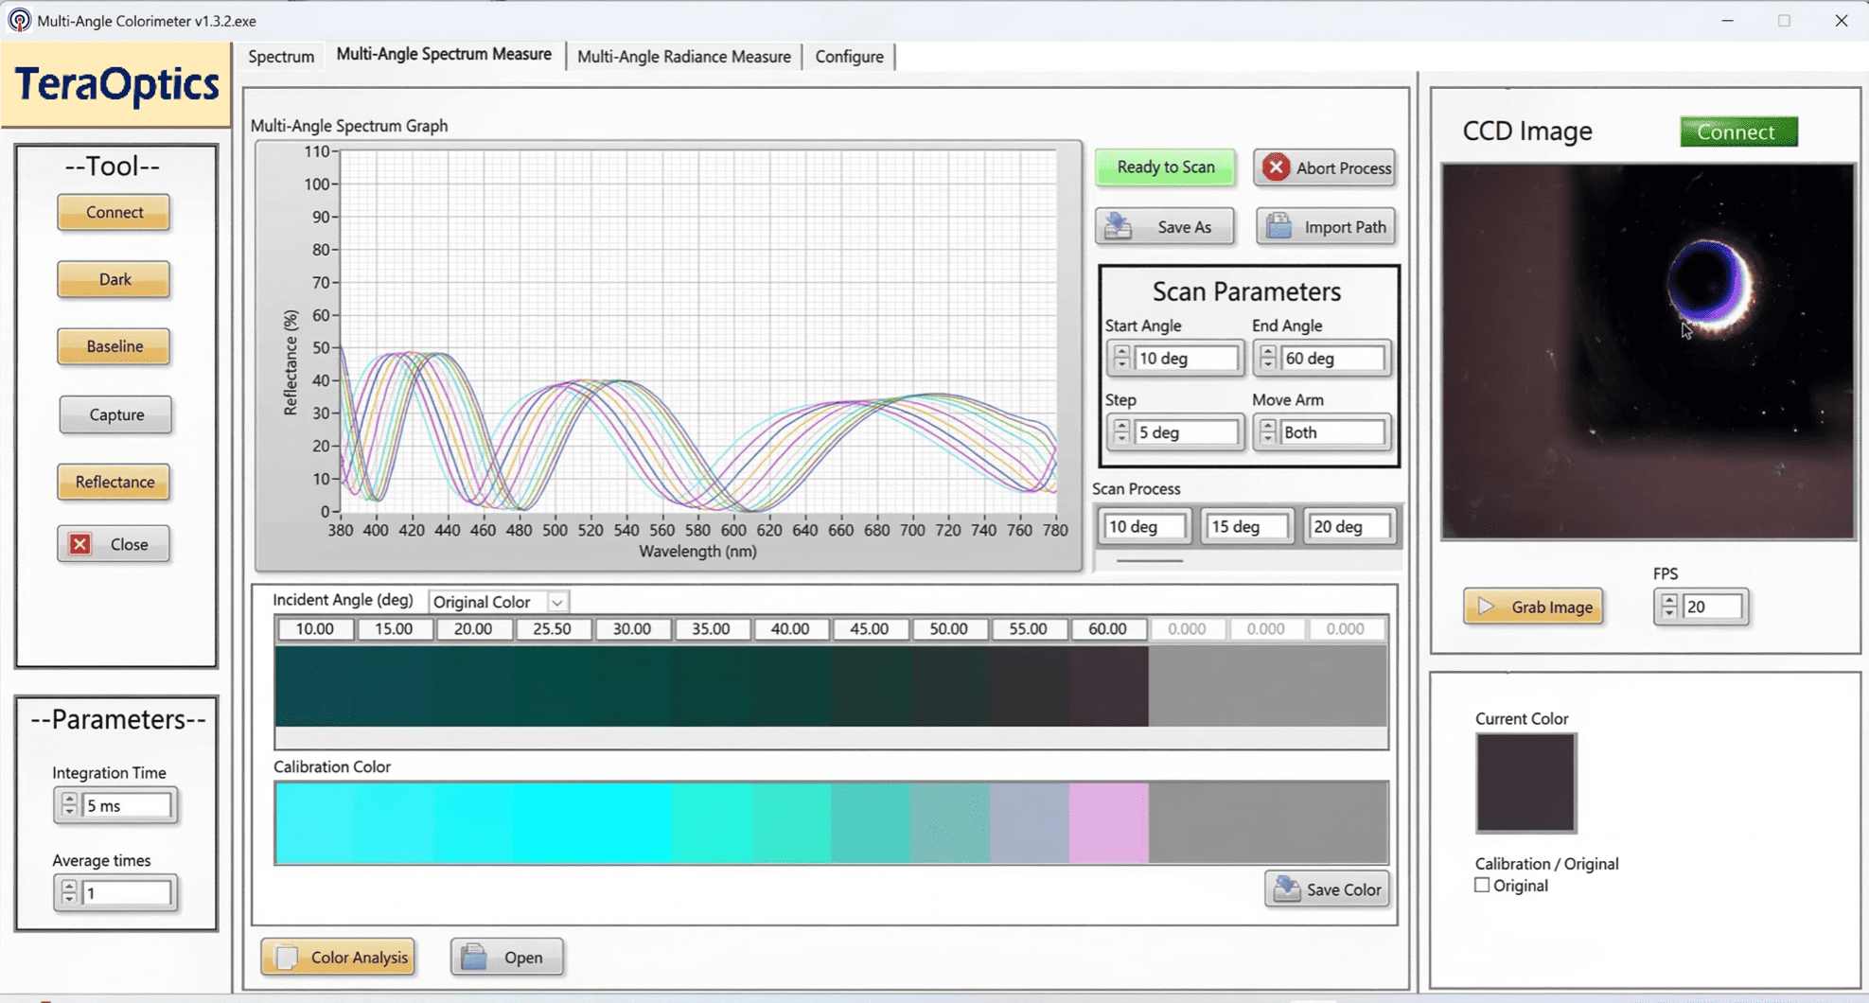Click the Move Arm Both selector arrows
Image resolution: width=1869 pixels, height=1003 pixels.
(x=1268, y=432)
